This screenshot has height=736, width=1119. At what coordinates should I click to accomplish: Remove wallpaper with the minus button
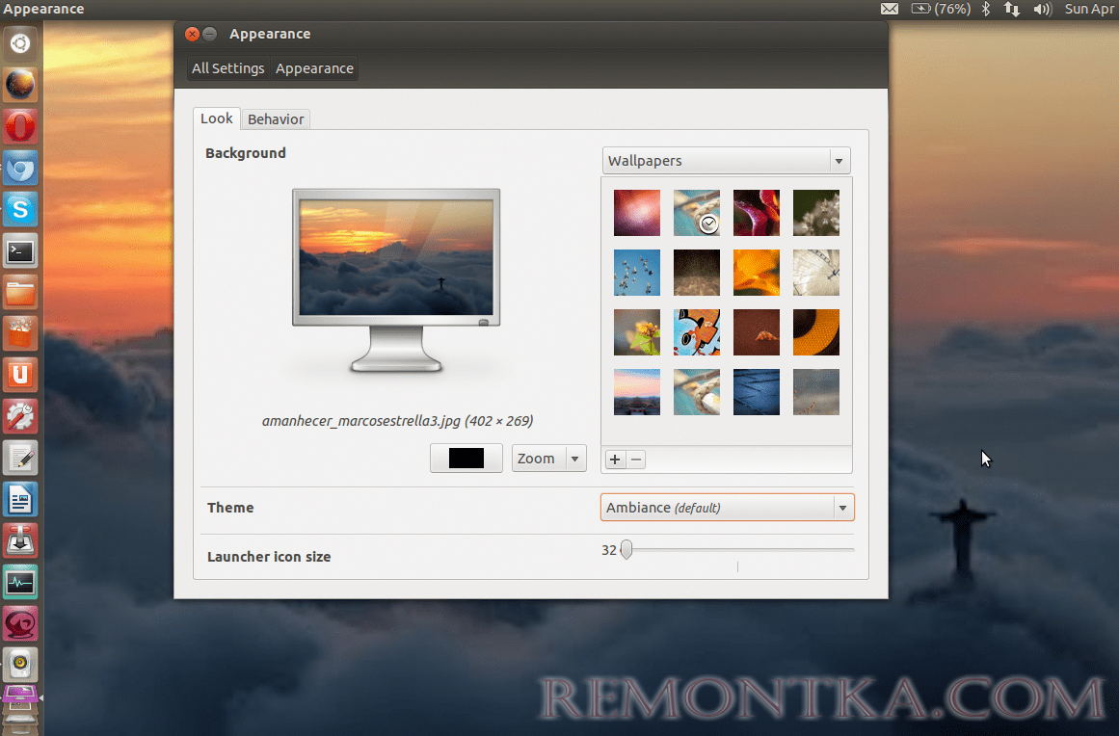tap(636, 460)
